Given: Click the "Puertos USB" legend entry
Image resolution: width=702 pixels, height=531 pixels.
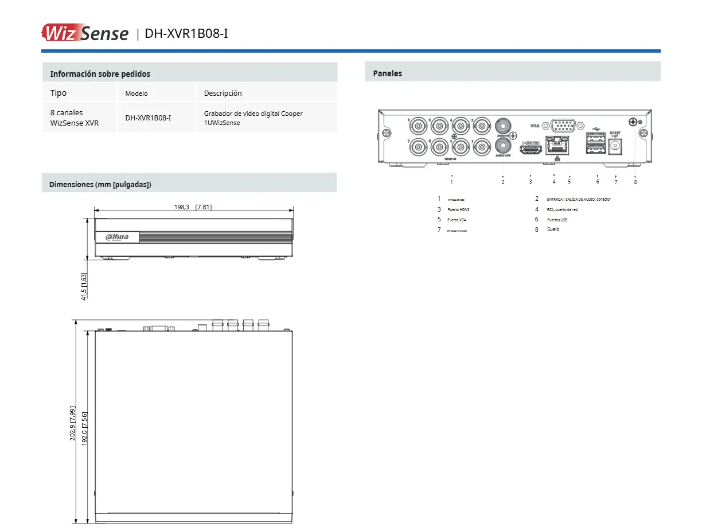Looking at the screenshot, I should point(557,220).
